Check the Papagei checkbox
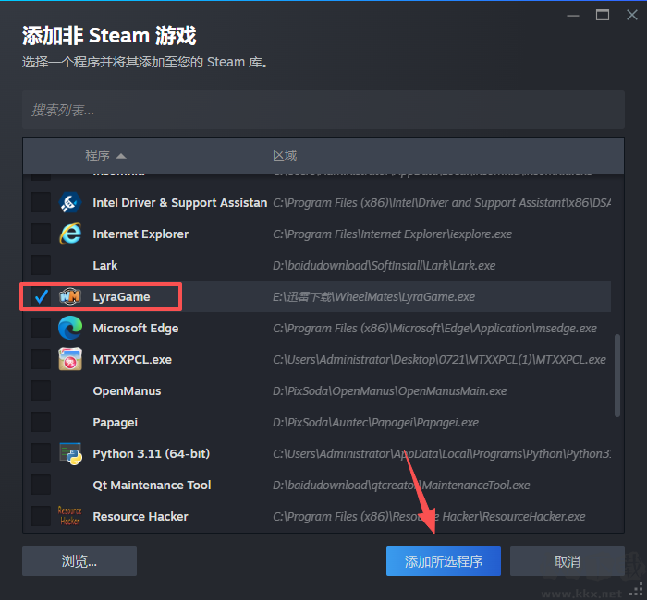 (41, 422)
